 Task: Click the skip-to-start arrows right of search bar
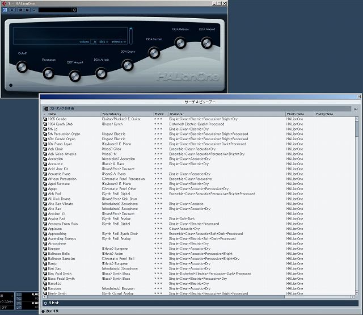[356, 109]
